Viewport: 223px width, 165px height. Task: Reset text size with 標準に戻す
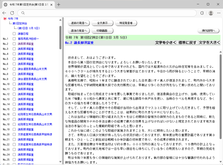pyautogui.click(x=187, y=43)
